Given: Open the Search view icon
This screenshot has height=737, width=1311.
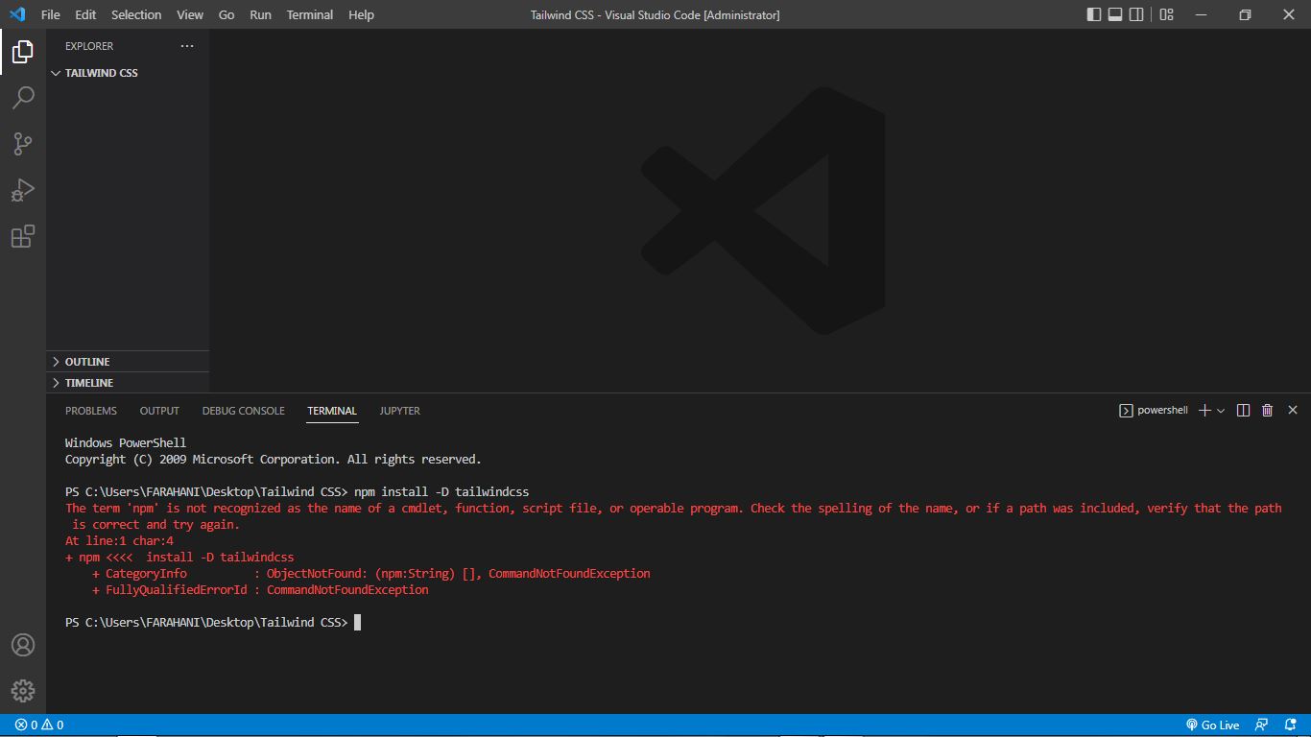Looking at the screenshot, I should [x=23, y=98].
